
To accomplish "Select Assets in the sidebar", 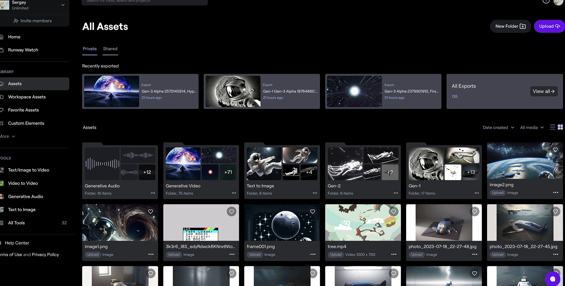I will tap(34, 84).
